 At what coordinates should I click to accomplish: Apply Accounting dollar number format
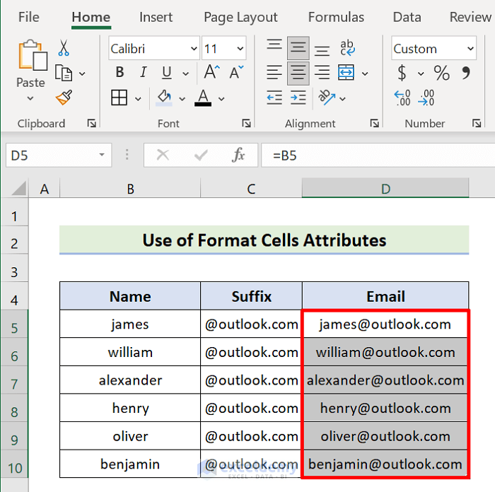point(402,73)
